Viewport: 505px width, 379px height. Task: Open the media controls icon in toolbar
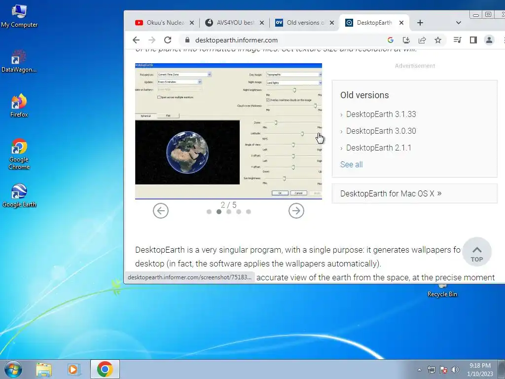(x=457, y=40)
